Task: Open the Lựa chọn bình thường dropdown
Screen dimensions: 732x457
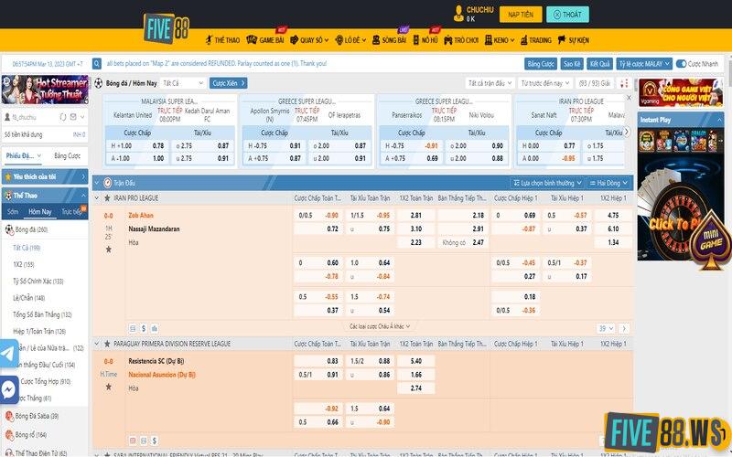Action: (547, 183)
